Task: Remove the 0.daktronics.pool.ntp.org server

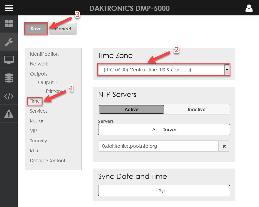Action: click(x=224, y=146)
